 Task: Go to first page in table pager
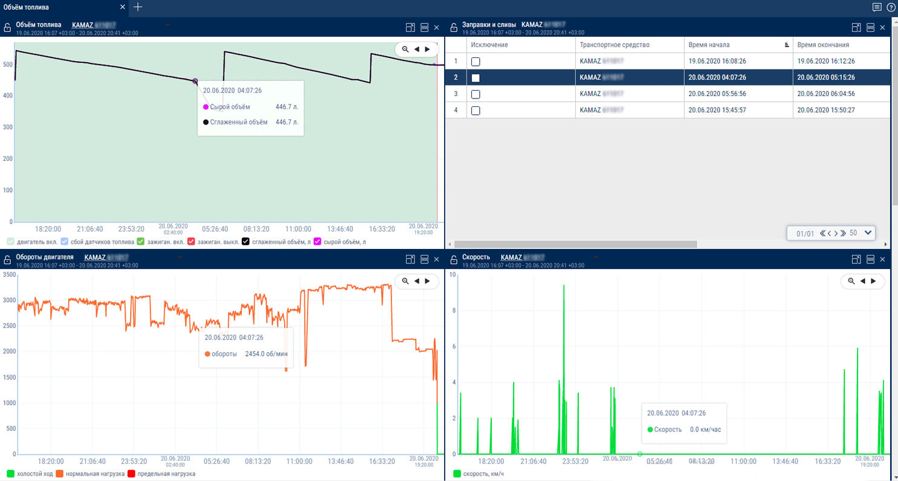(822, 233)
